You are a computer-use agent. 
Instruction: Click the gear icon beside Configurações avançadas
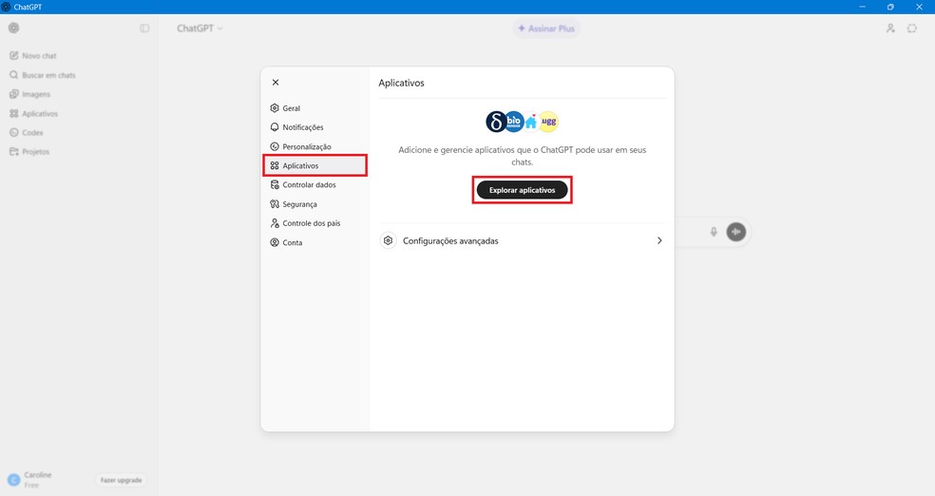[389, 240]
